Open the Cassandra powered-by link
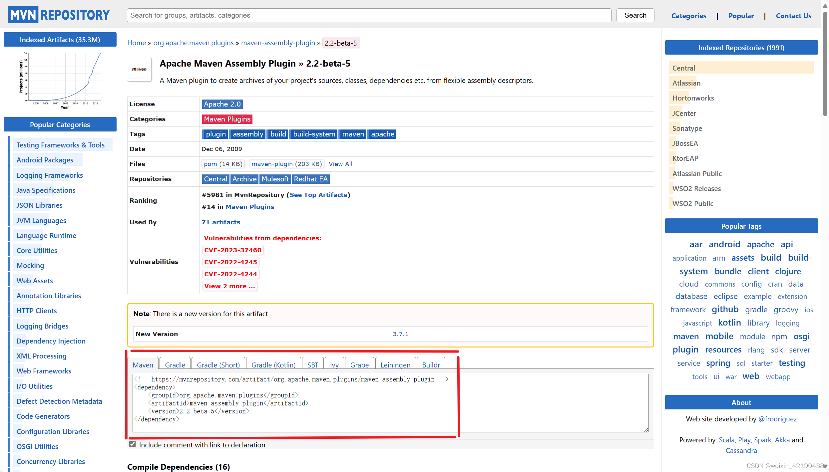 tap(741, 451)
